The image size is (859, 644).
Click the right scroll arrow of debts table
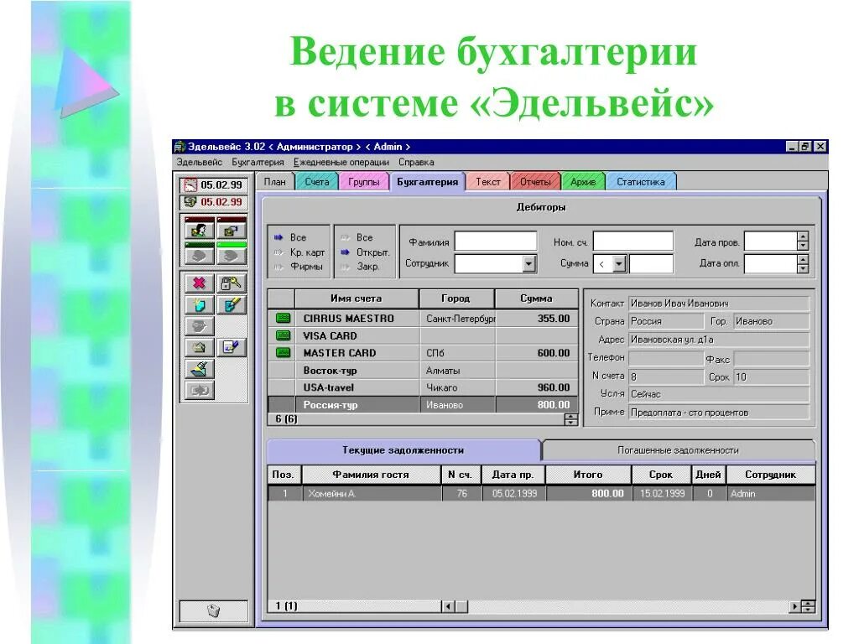tap(794, 606)
